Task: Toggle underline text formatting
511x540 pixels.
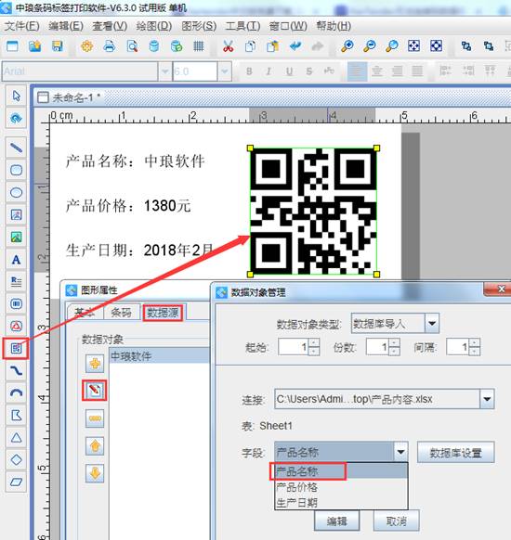Action: tap(289, 71)
